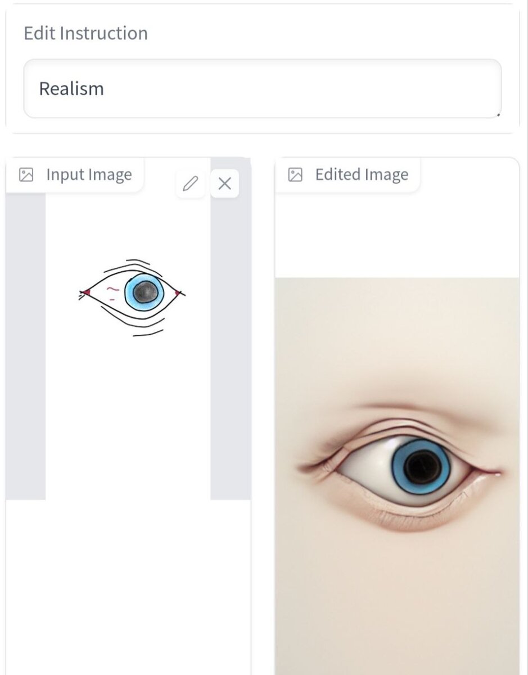
Task: Click the resize grip of the instruction textbox
Action: 498,114
